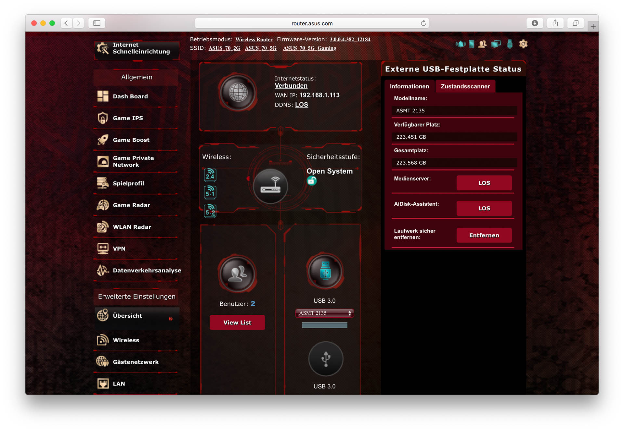The height and width of the screenshot is (431, 624).
Task: Click the empty second USB 3.0 port icon
Action: [x=325, y=359]
